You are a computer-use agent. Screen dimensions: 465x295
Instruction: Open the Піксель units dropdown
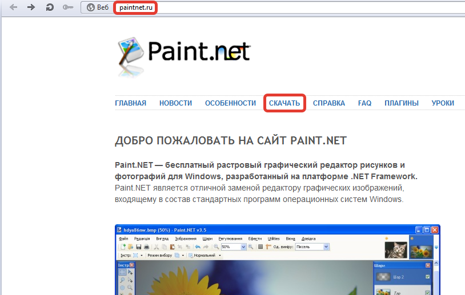(x=326, y=246)
